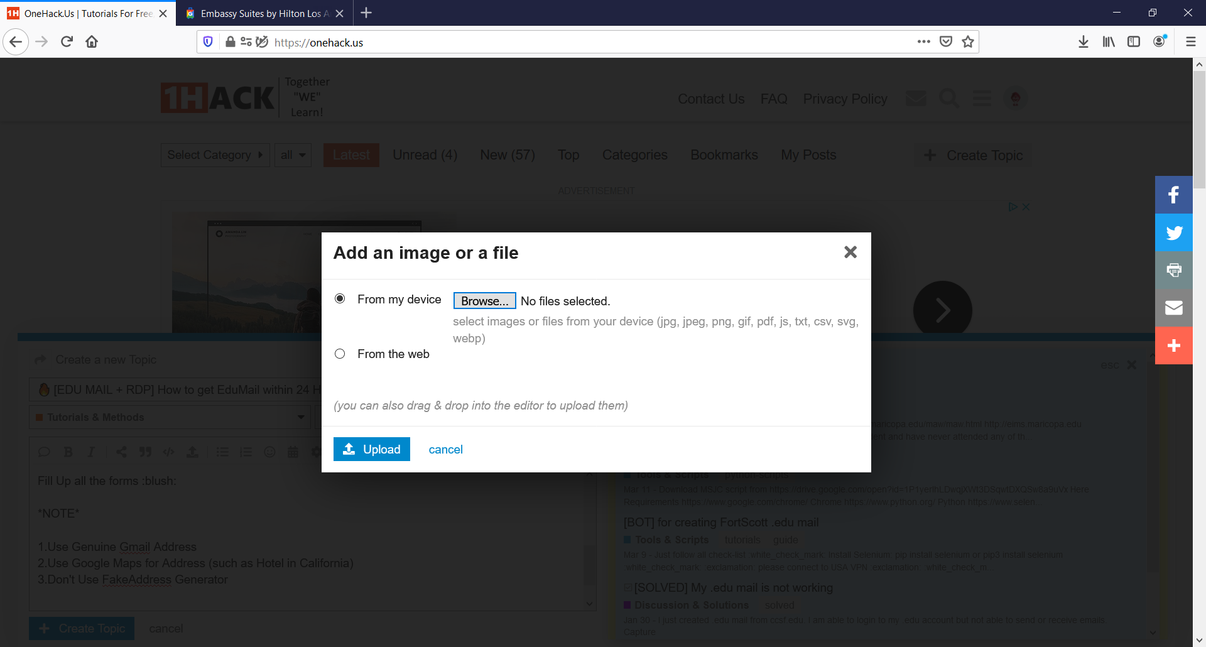
Task: Open the Firefox downloads panel
Action: (1083, 42)
